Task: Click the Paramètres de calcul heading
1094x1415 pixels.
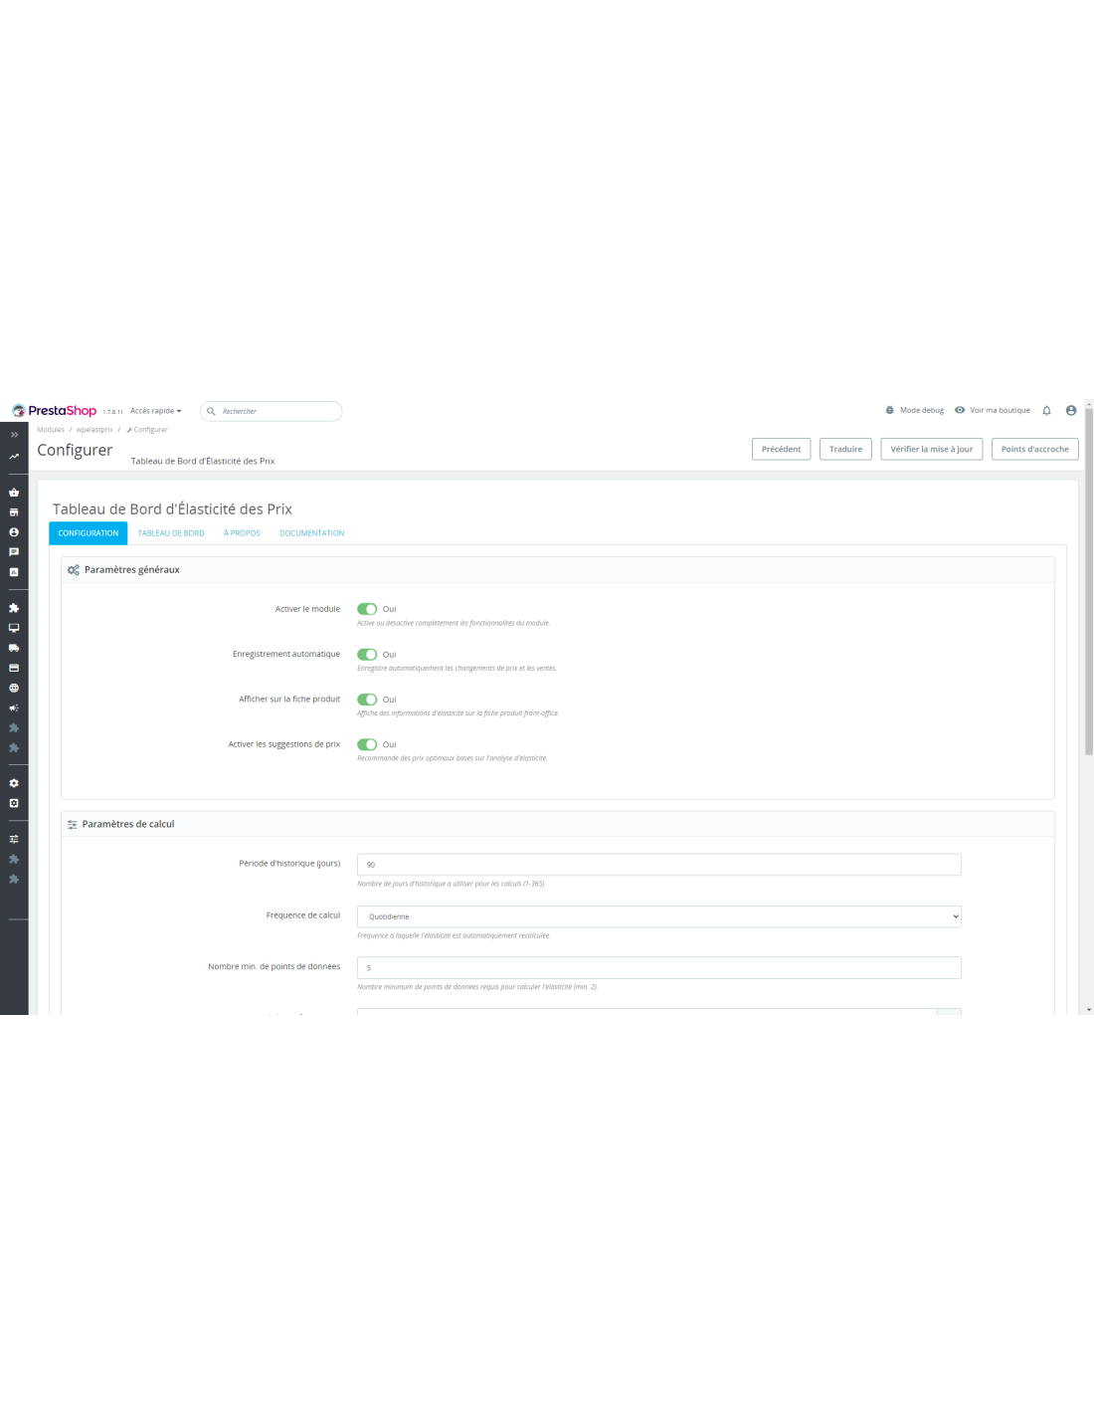Action: [x=128, y=824]
